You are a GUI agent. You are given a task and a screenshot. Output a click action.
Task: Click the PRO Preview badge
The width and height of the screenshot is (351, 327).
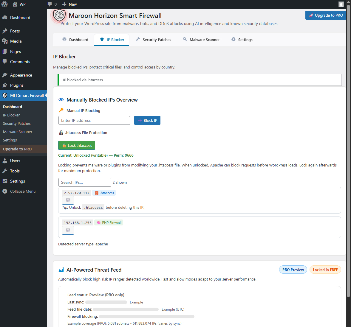pyautogui.click(x=293, y=270)
